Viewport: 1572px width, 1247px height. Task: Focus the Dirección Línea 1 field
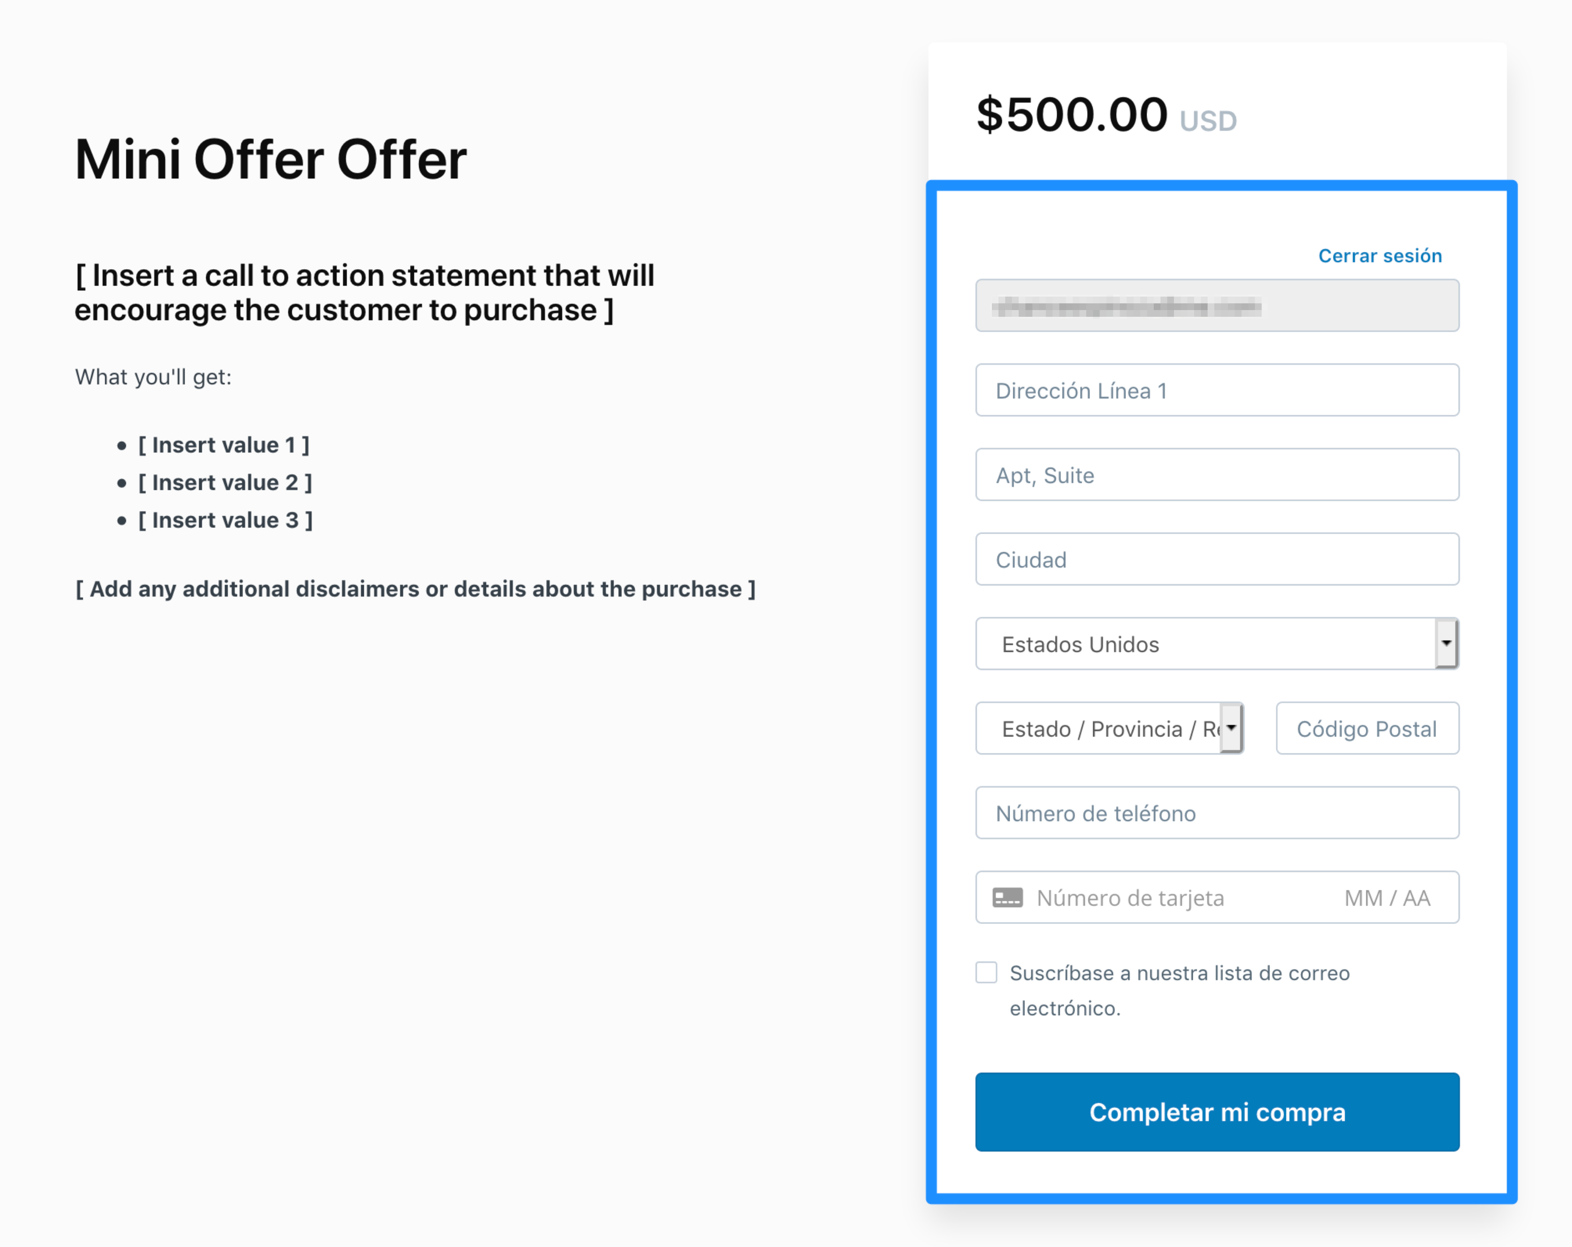tap(1217, 390)
